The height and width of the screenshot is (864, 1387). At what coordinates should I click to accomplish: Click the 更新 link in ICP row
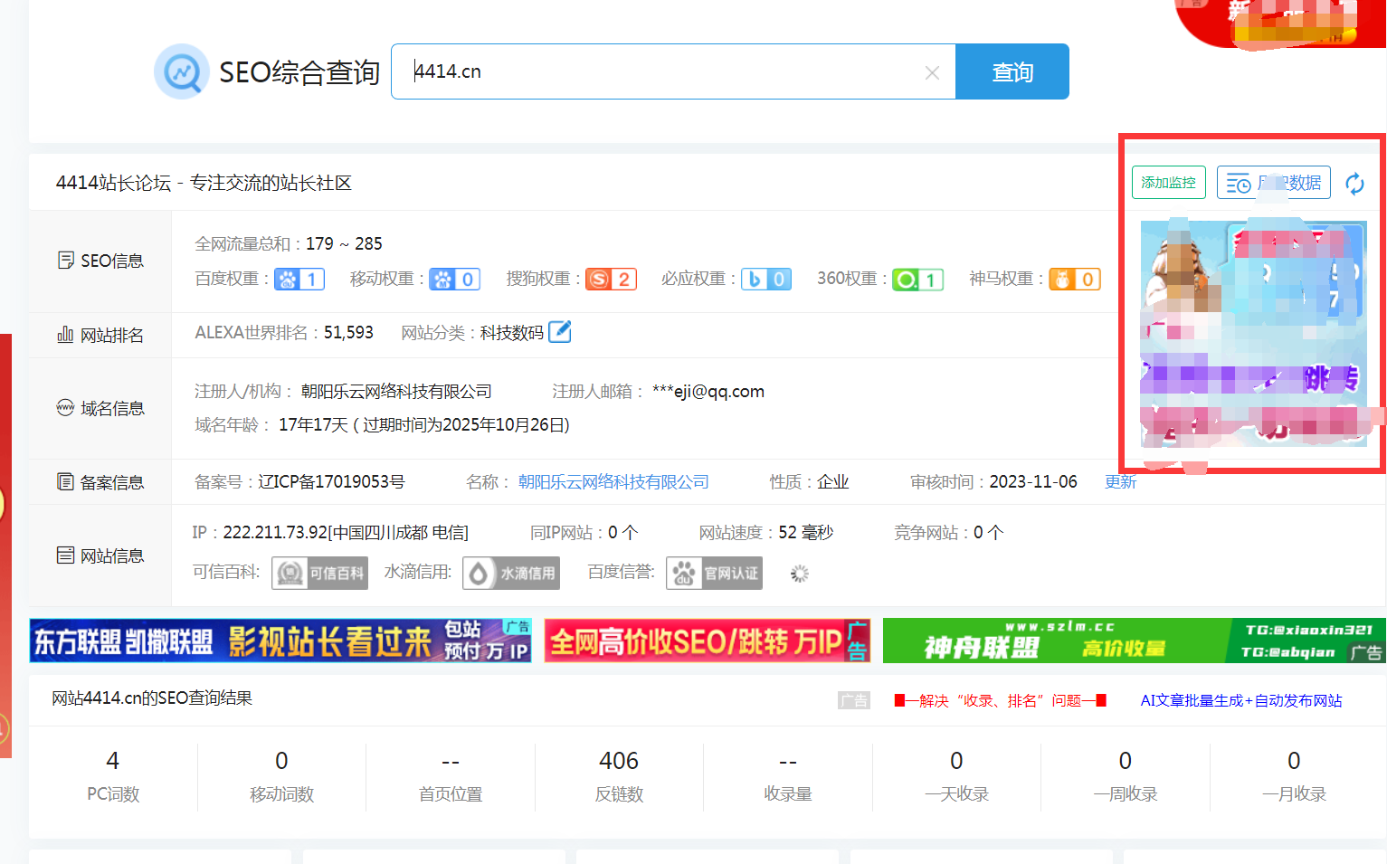click(1120, 482)
